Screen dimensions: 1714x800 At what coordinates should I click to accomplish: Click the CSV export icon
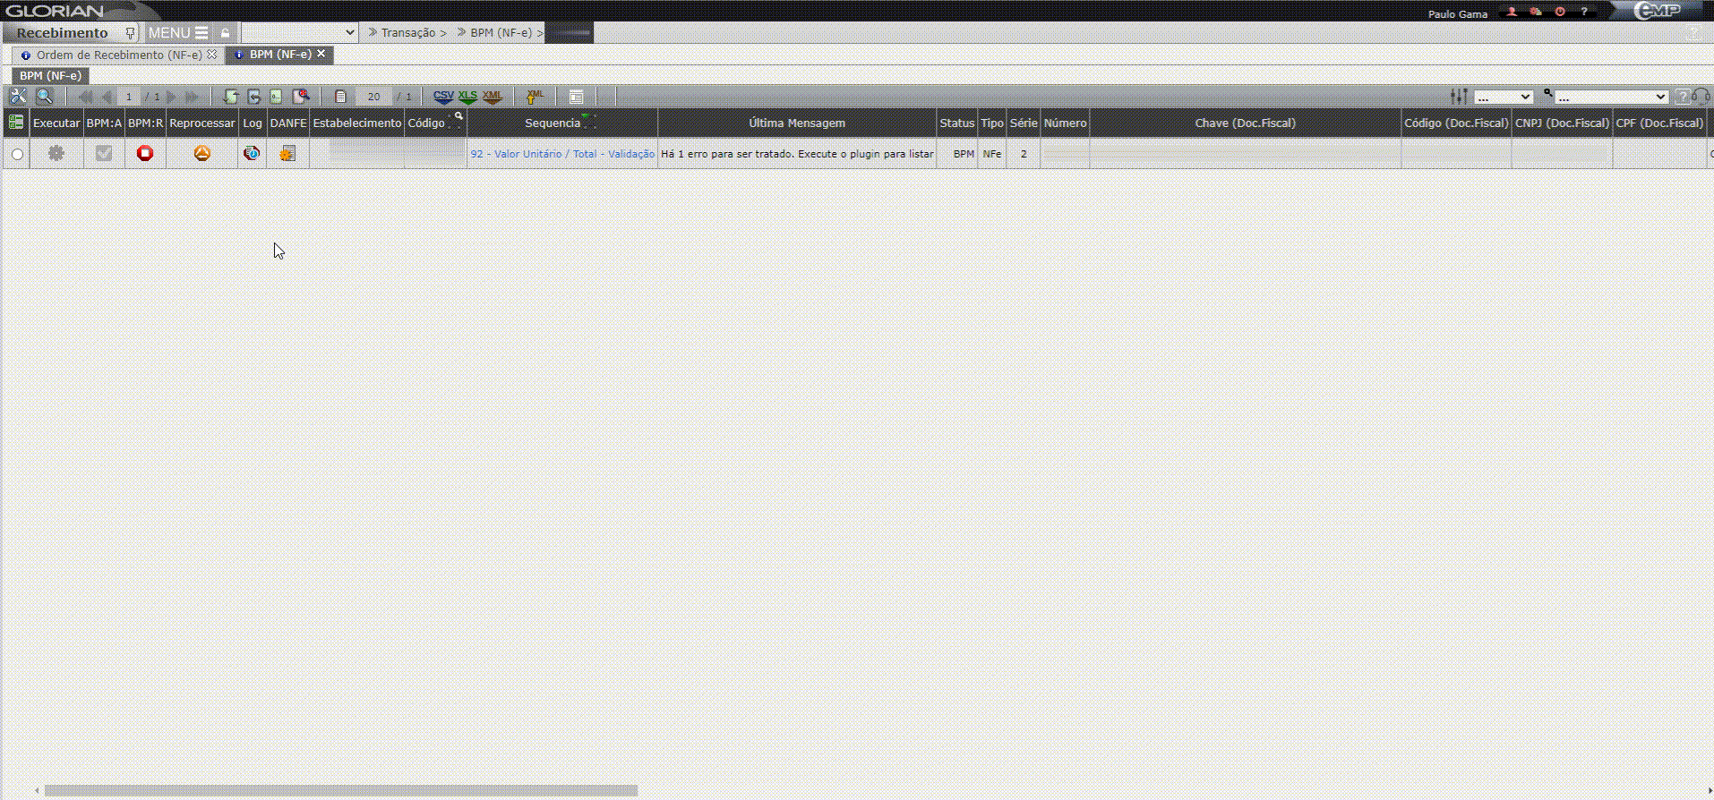coord(443,97)
